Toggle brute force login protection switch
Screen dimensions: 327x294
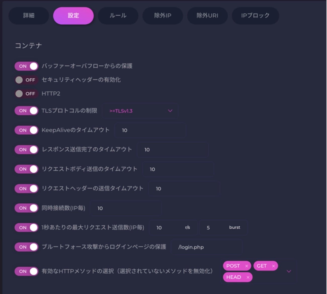pos(26,247)
